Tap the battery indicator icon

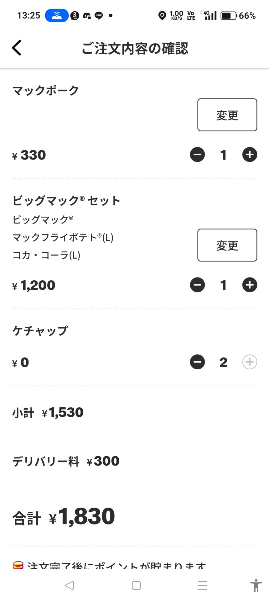229,16
